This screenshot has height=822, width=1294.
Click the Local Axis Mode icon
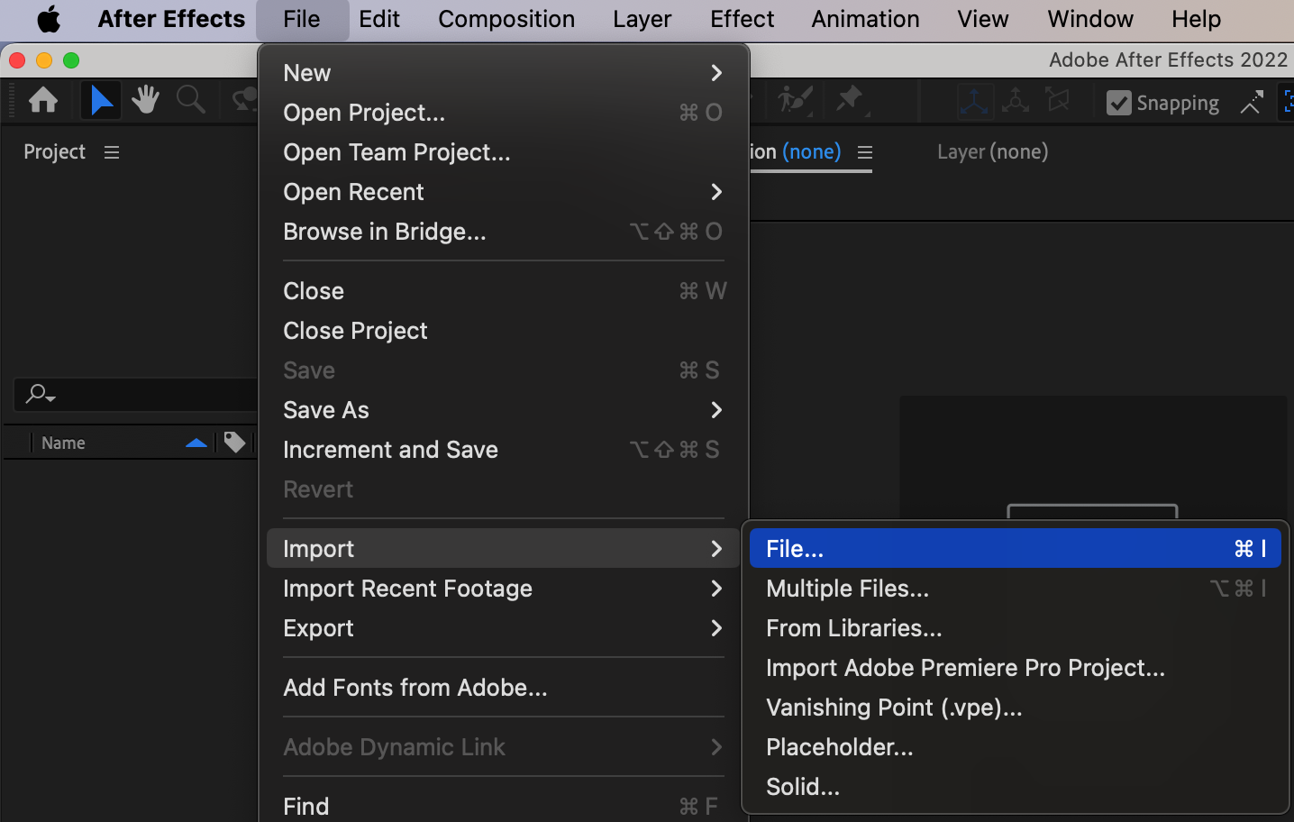point(974,101)
